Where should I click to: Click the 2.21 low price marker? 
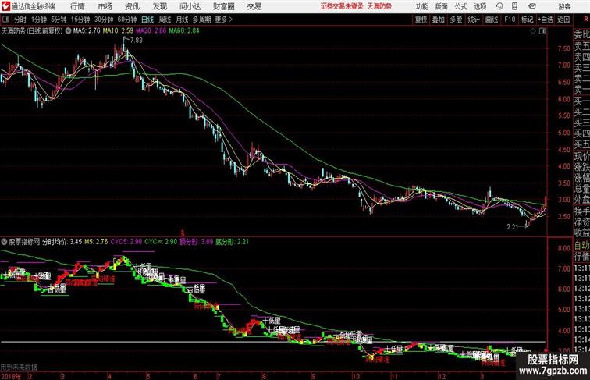click(x=512, y=226)
